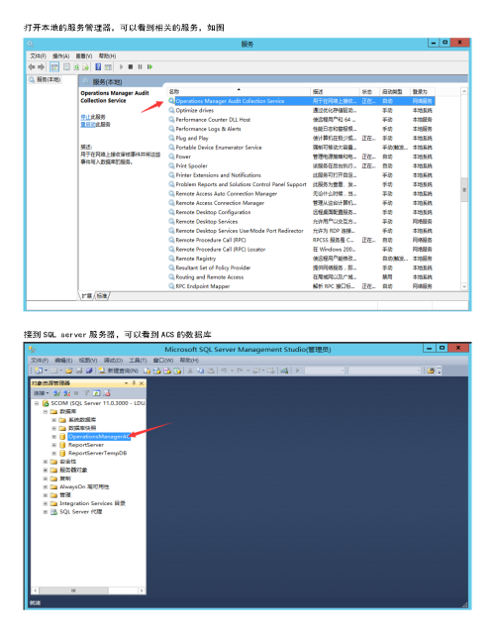Expand the 系统数据库 folder

point(54,420)
